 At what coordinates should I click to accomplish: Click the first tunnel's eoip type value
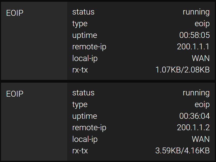click(202, 24)
